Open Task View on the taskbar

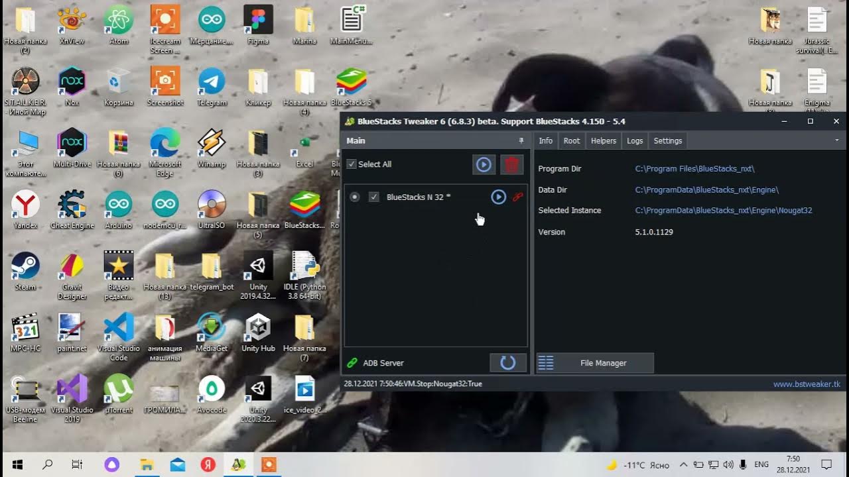pos(77,464)
